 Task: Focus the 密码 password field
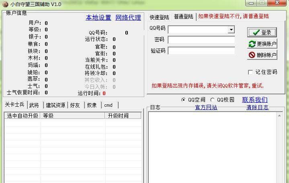tap(201, 40)
